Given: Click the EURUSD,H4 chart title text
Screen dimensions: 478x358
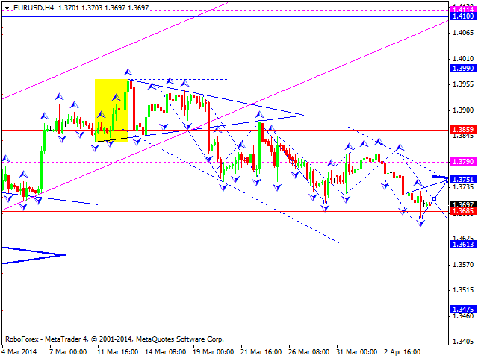Looking at the screenshot, I should 34,8.
